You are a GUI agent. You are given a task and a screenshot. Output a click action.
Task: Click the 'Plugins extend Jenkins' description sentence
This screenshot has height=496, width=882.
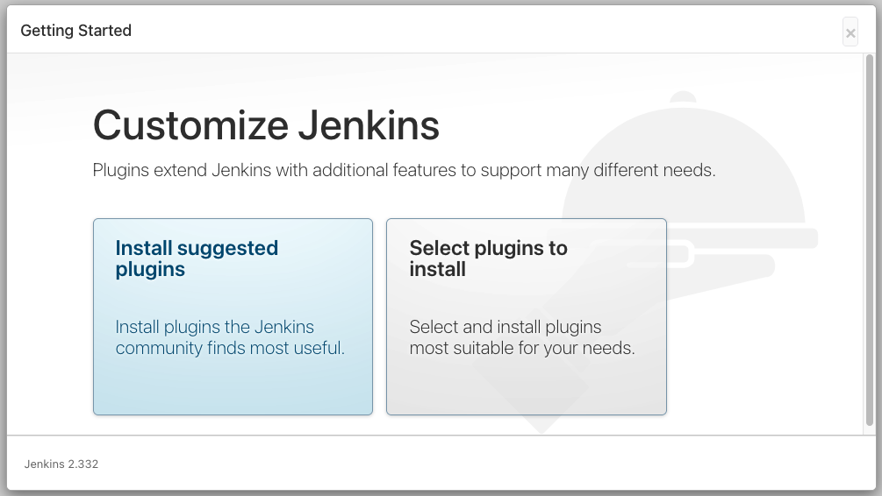[404, 170]
